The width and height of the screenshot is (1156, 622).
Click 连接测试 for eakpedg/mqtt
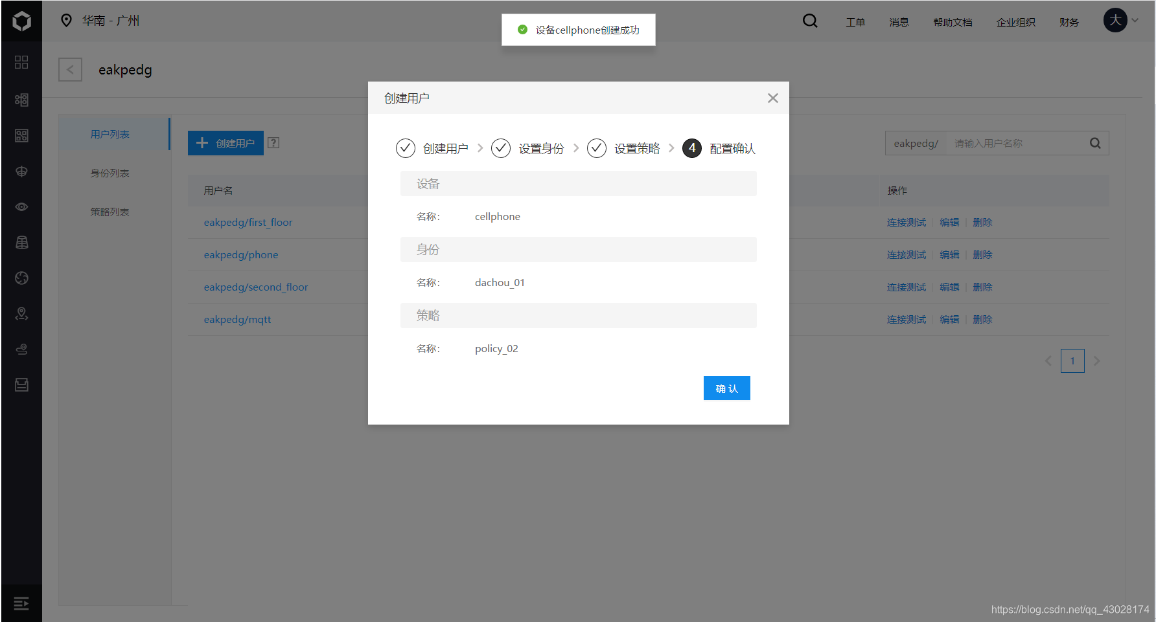click(907, 320)
